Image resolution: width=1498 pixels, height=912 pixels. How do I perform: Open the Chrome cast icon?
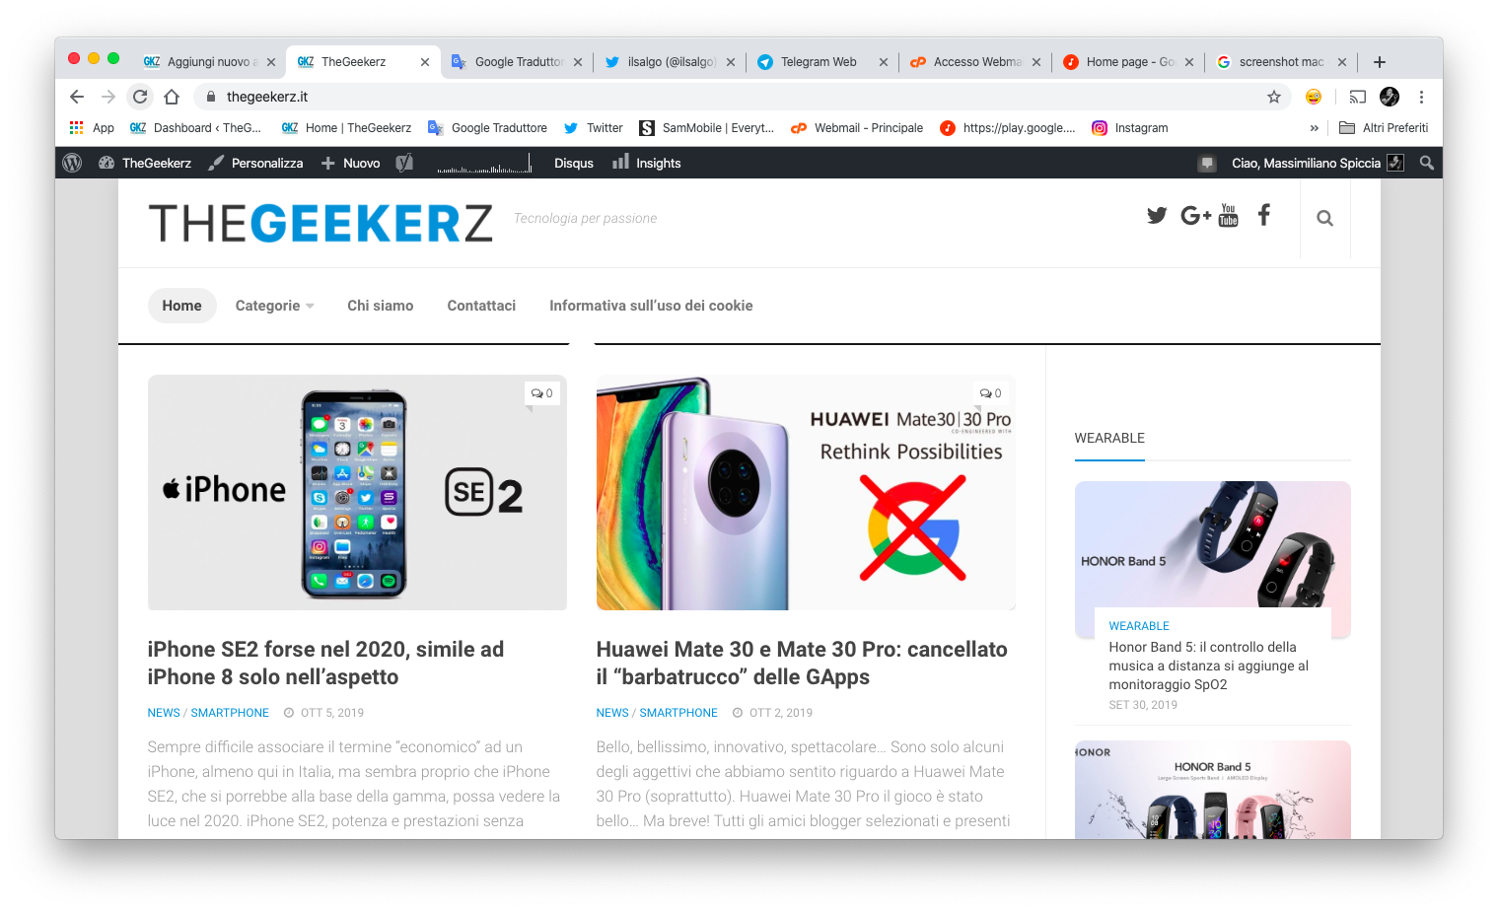[1358, 97]
